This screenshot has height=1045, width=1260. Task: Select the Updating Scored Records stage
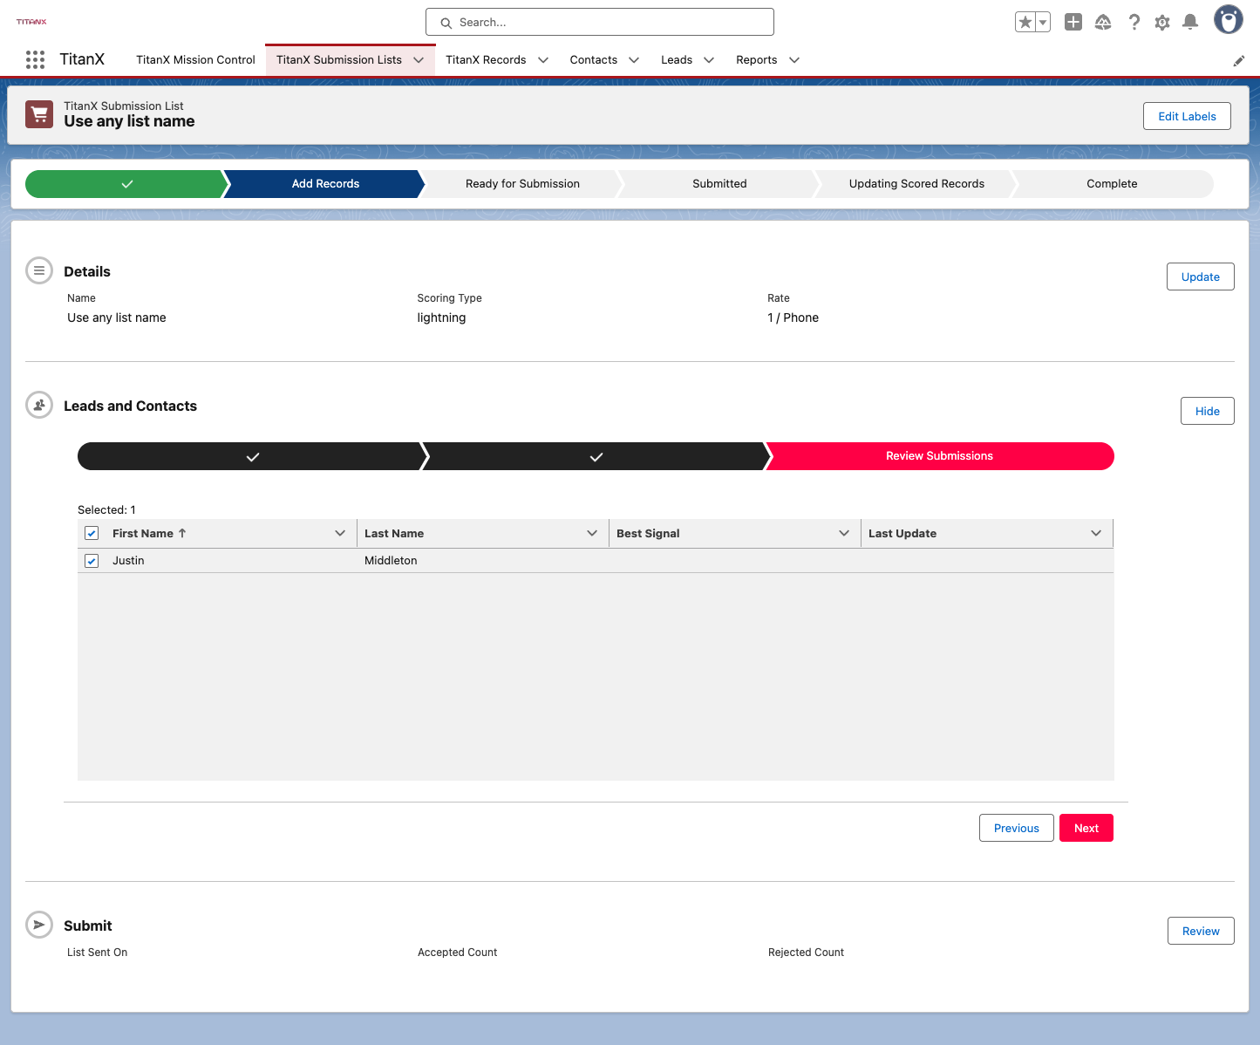916,184
